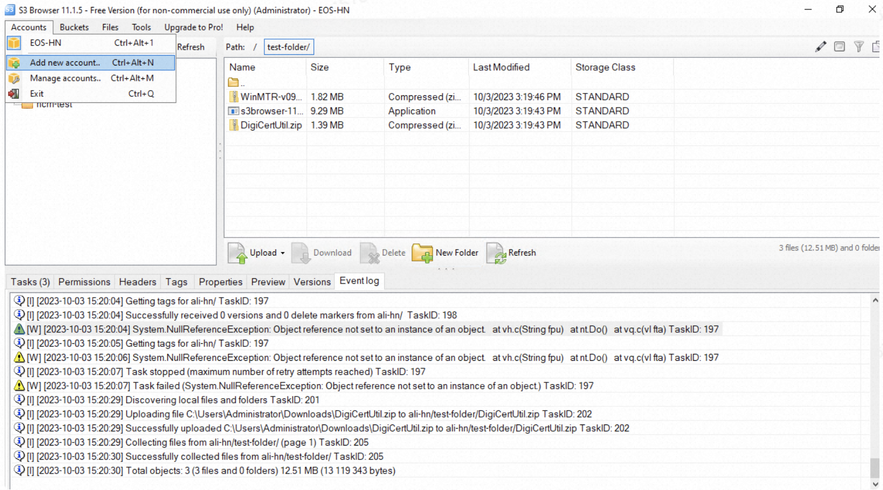Image resolution: width=883 pixels, height=490 pixels.
Task: Open the Accounts menu
Action: click(29, 27)
